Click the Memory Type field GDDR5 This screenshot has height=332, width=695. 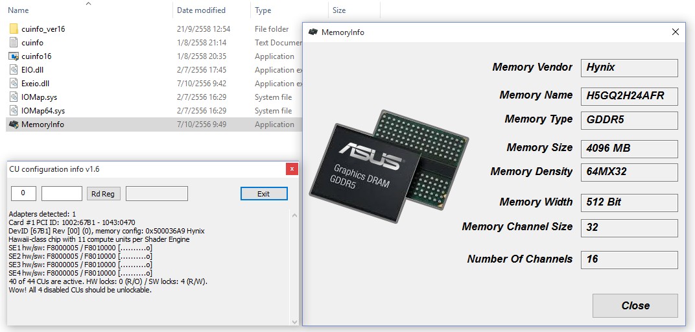coord(630,120)
